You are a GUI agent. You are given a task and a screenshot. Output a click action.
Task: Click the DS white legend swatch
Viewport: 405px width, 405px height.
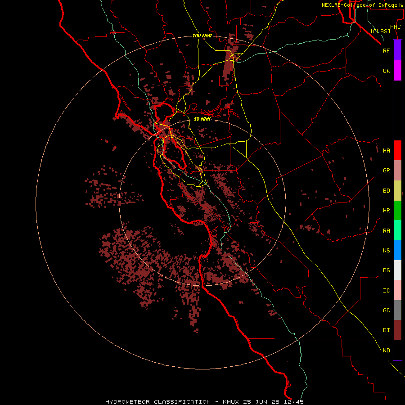click(x=397, y=270)
